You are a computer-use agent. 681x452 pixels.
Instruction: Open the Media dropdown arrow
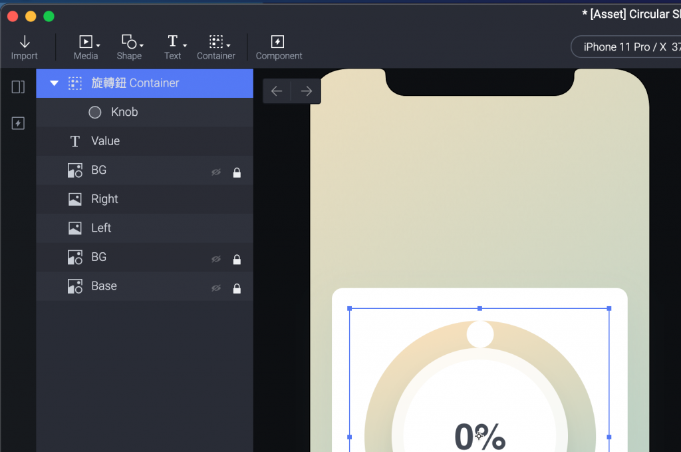pyautogui.click(x=98, y=45)
